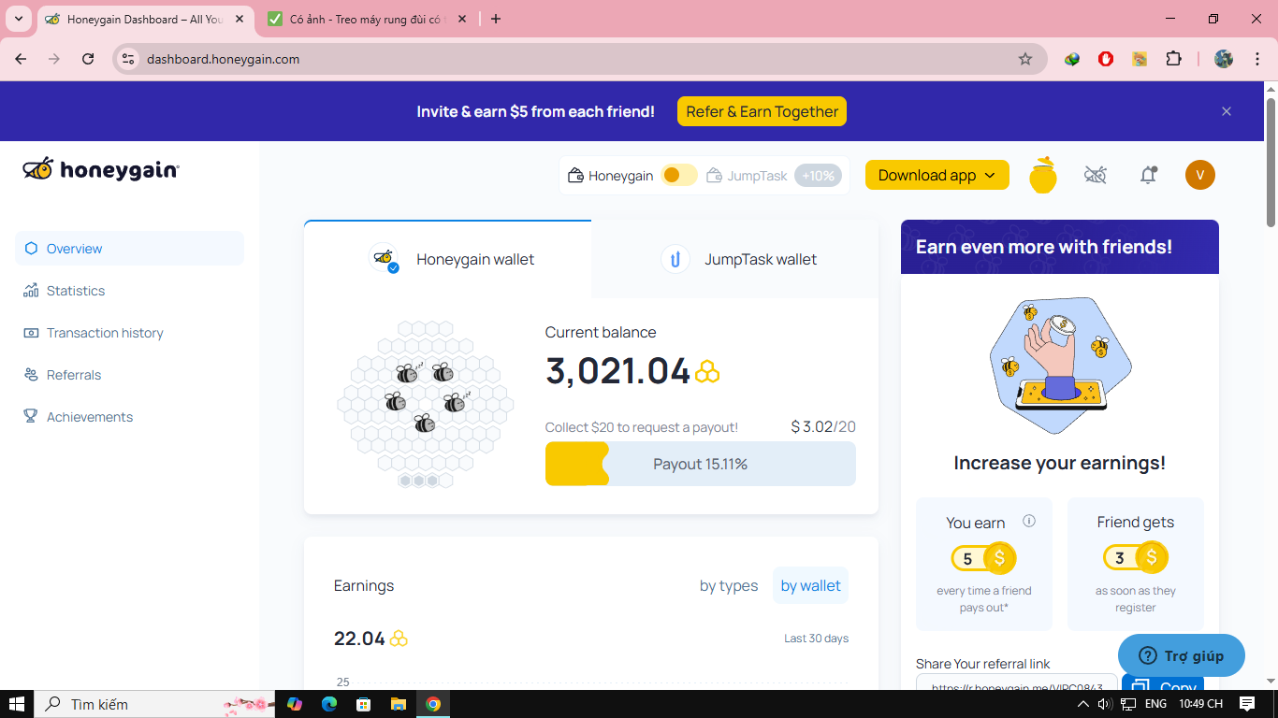The width and height of the screenshot is (1278, 718).
Task: Close the second browser tab
Action: 464,19
